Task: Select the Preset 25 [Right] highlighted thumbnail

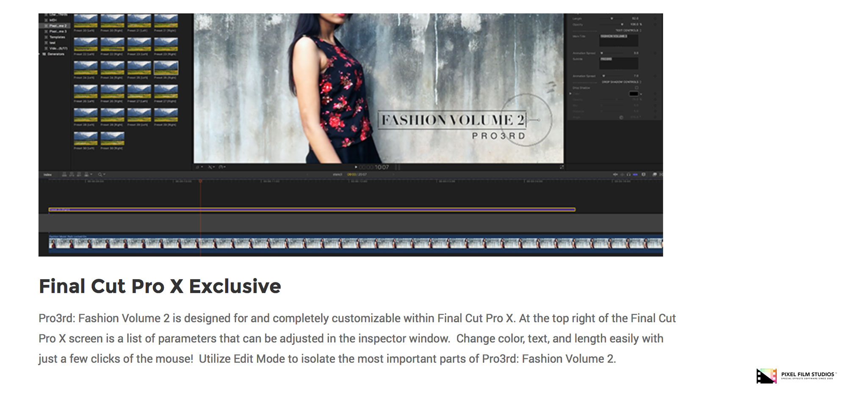Action: coord(166,68)
